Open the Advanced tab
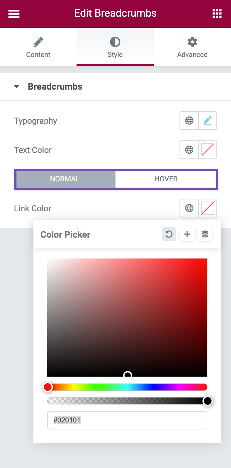 pyautogui.click(x=192, y=48)
